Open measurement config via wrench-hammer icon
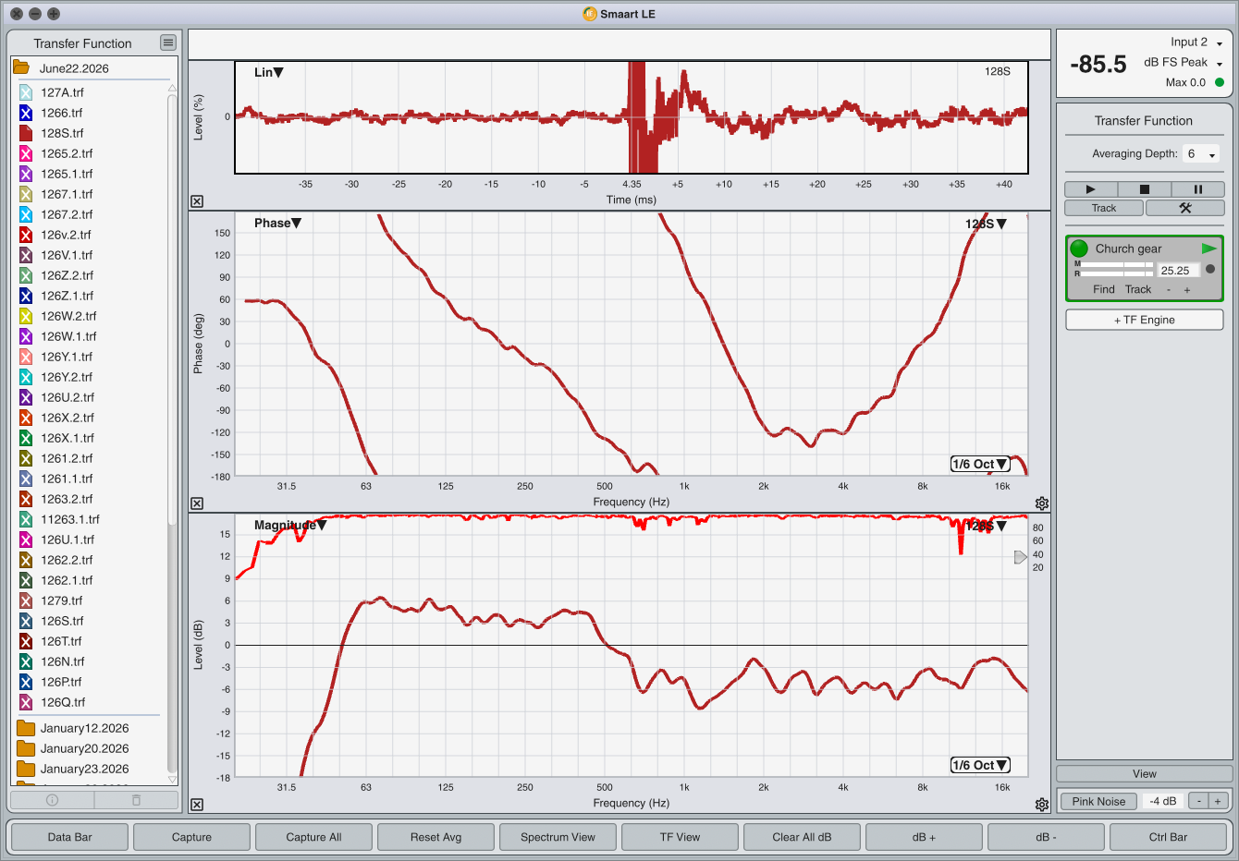The height and width of the screenshot is (861, 1239). (1184, 208)
